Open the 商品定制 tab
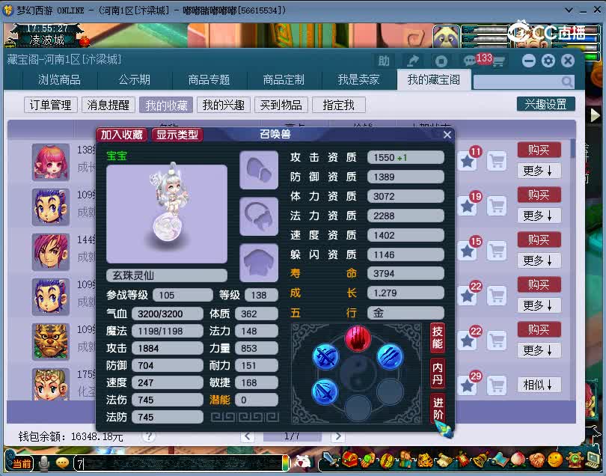Screen dimensions: 606x476 point(284,79)
